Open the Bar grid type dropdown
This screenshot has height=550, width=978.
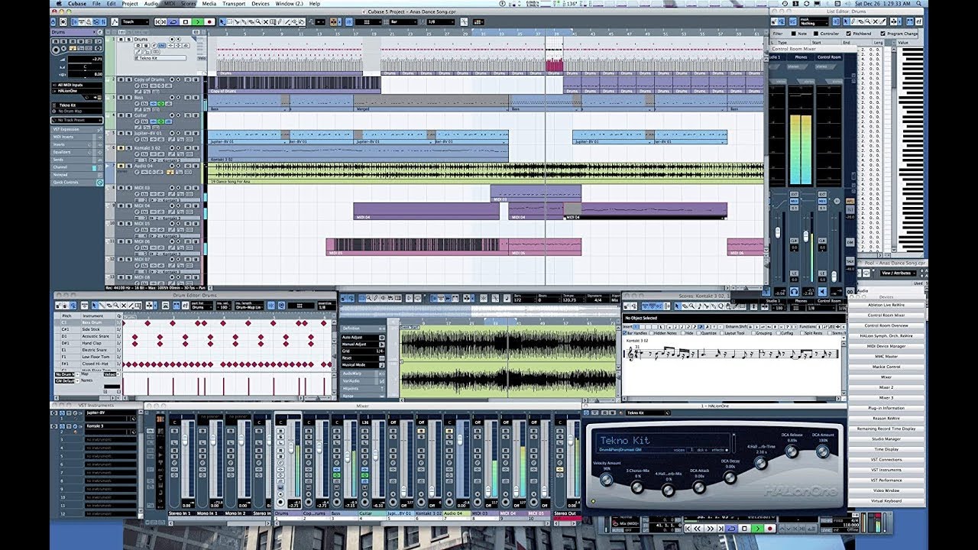tap(403, 22)
